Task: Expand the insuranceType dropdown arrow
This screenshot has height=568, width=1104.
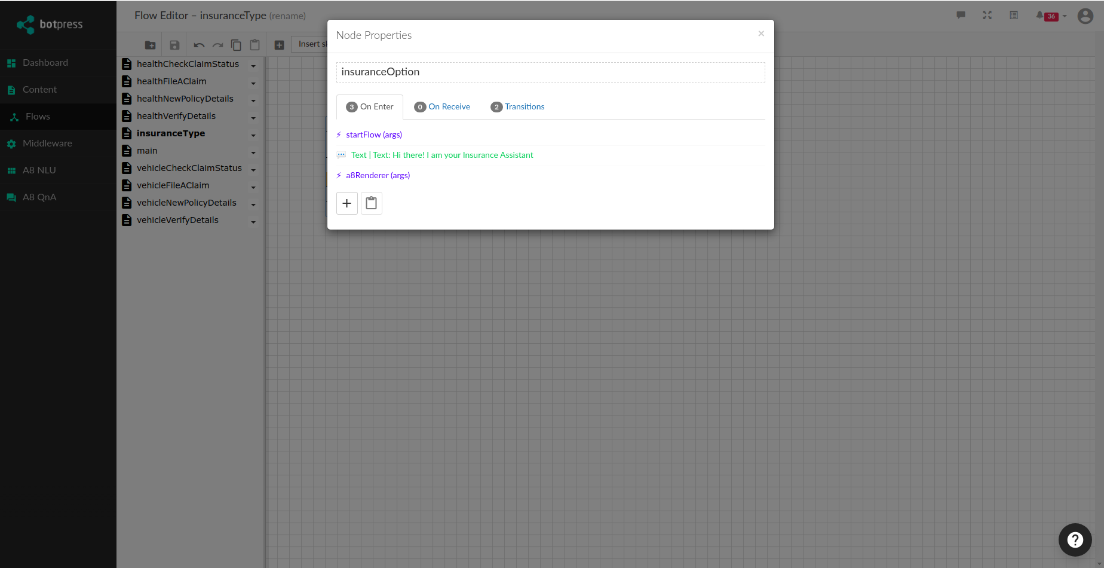Action: pyautogui.click(x=253, y=135)
